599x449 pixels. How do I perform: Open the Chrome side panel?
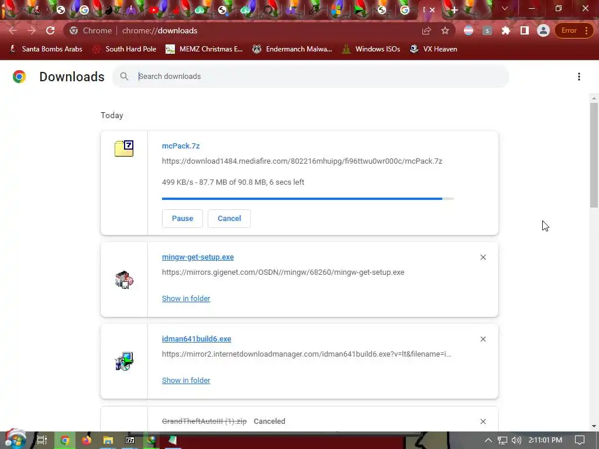(x=525, y=30)
